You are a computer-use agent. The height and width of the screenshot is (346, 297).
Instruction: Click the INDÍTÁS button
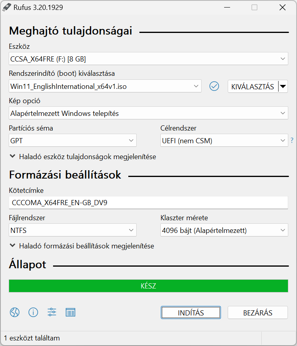[191, 312]
